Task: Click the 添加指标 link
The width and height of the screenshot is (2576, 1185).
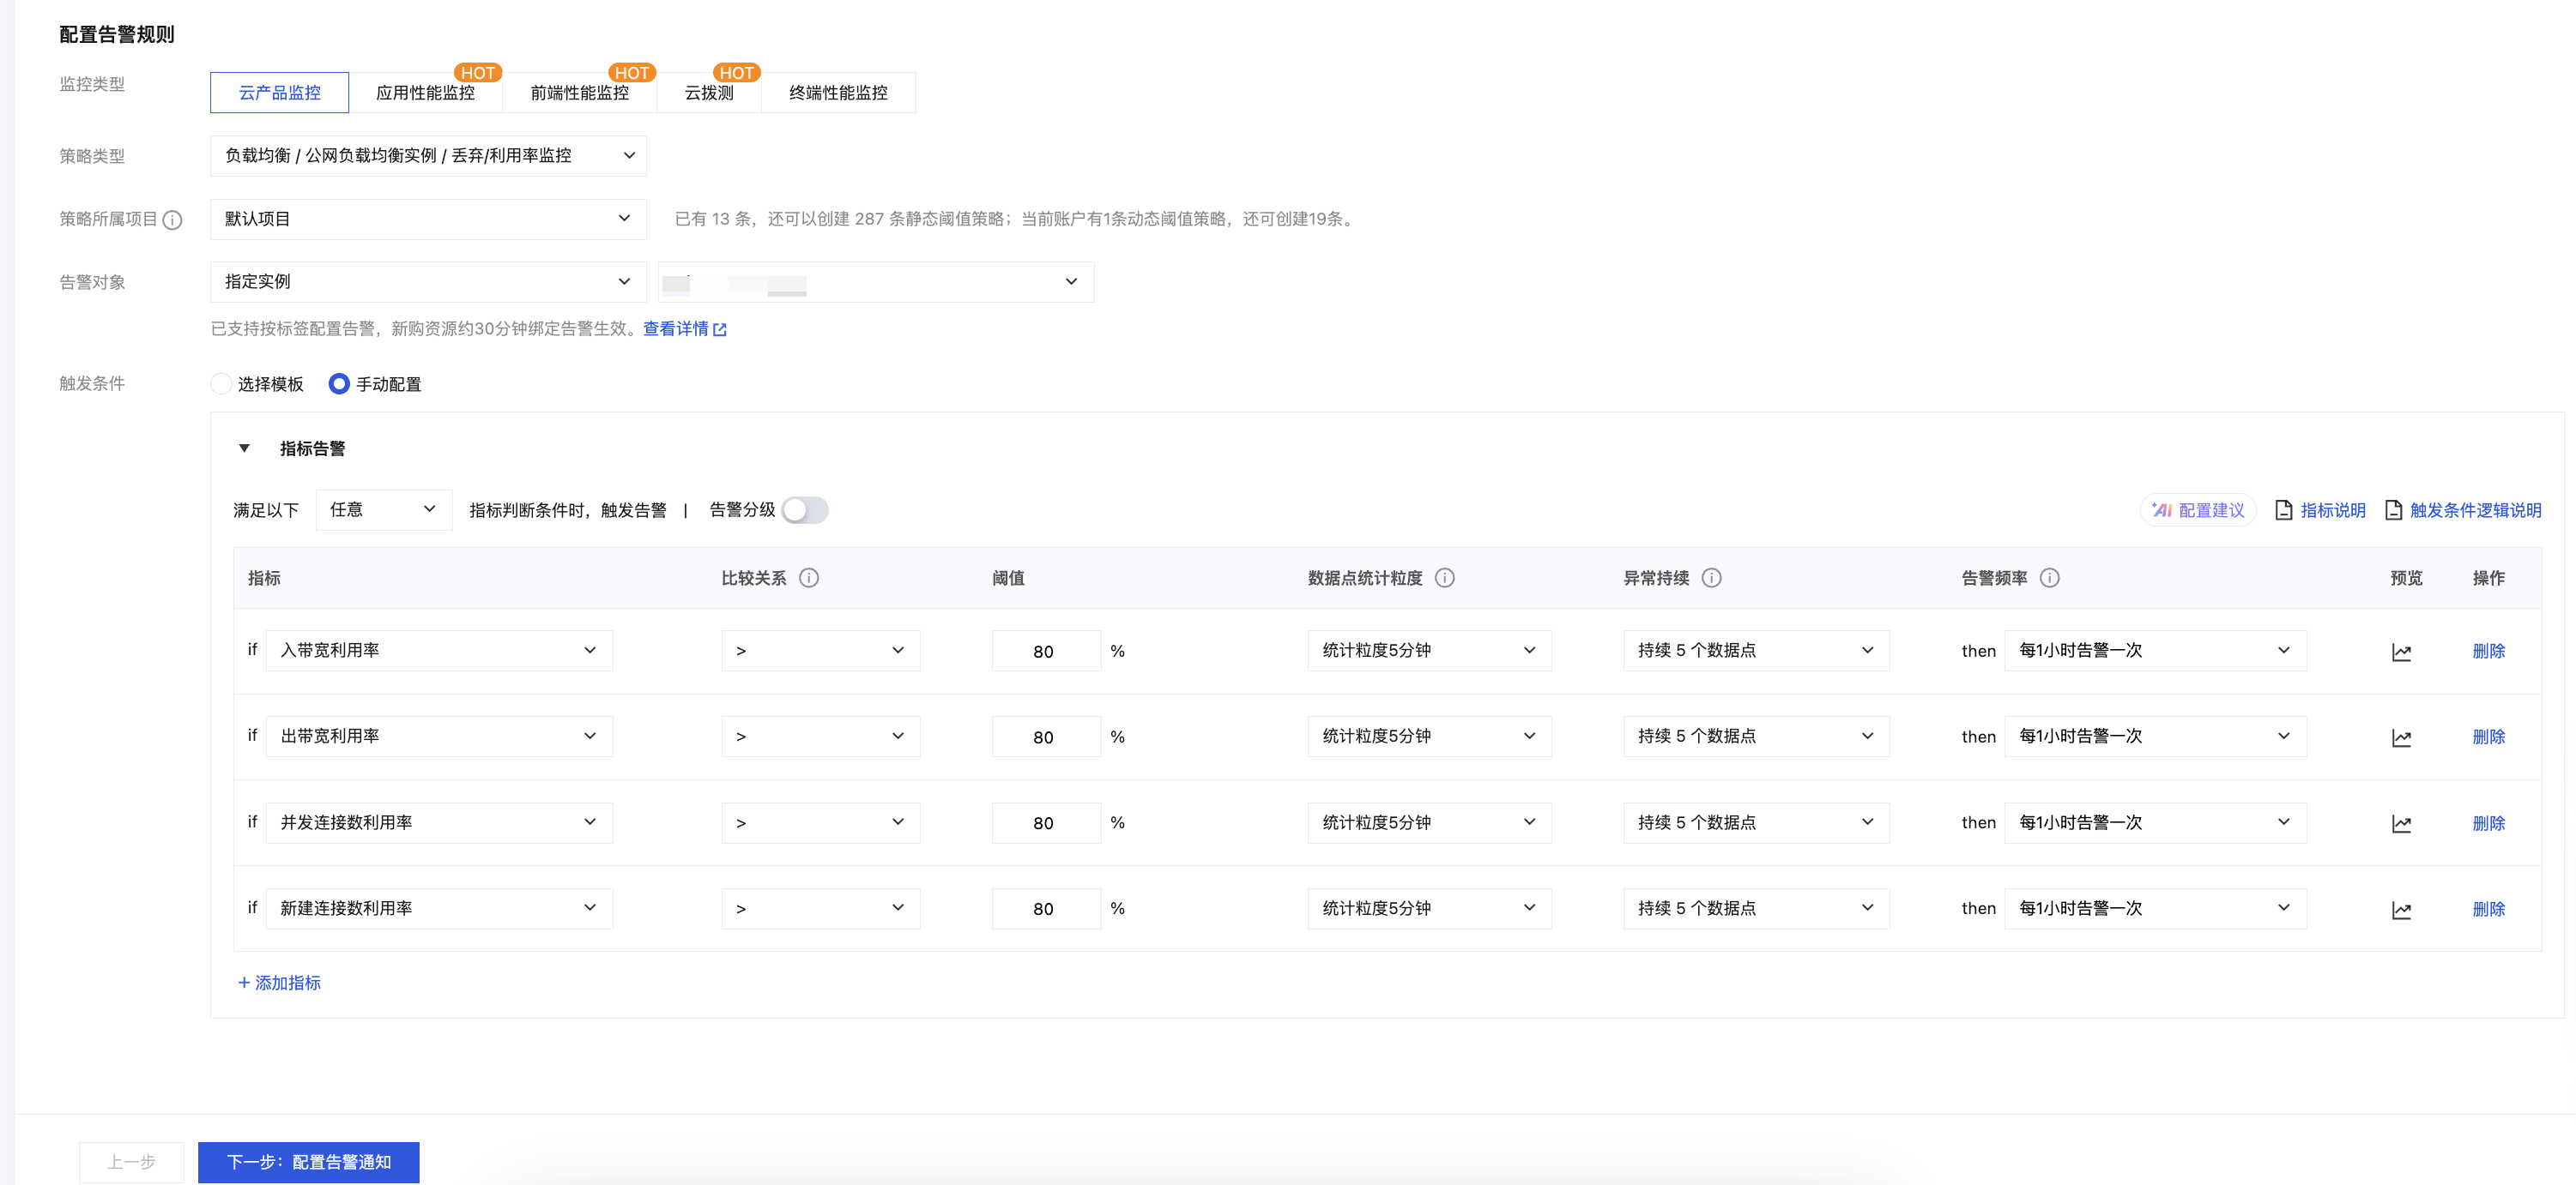Action: click(x=279, y=983)
